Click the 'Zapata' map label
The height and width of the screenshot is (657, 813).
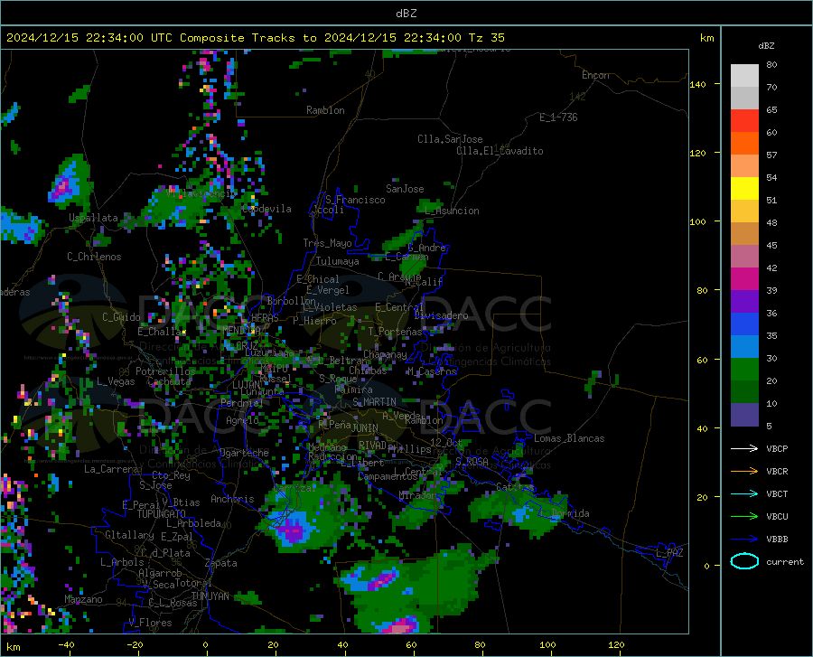pos(221,563)
